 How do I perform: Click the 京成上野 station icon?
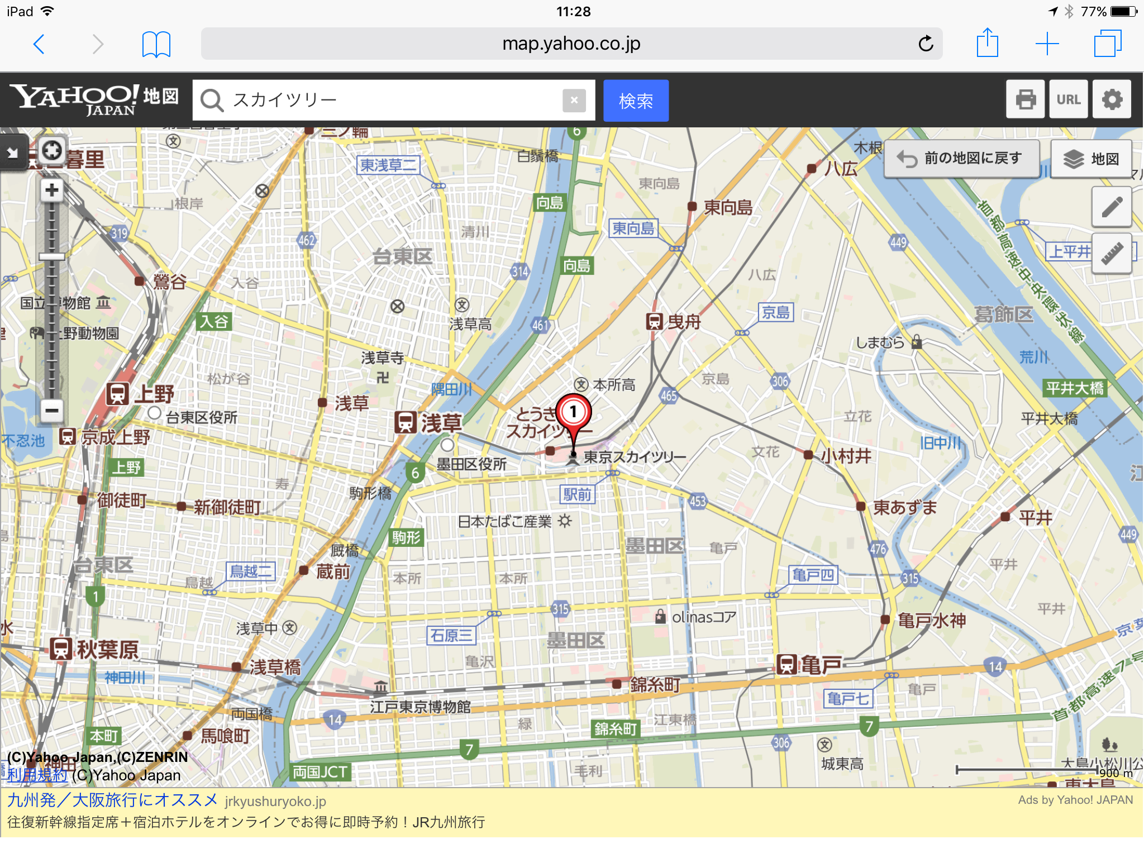pyautogui.click(x=68, y=436)
